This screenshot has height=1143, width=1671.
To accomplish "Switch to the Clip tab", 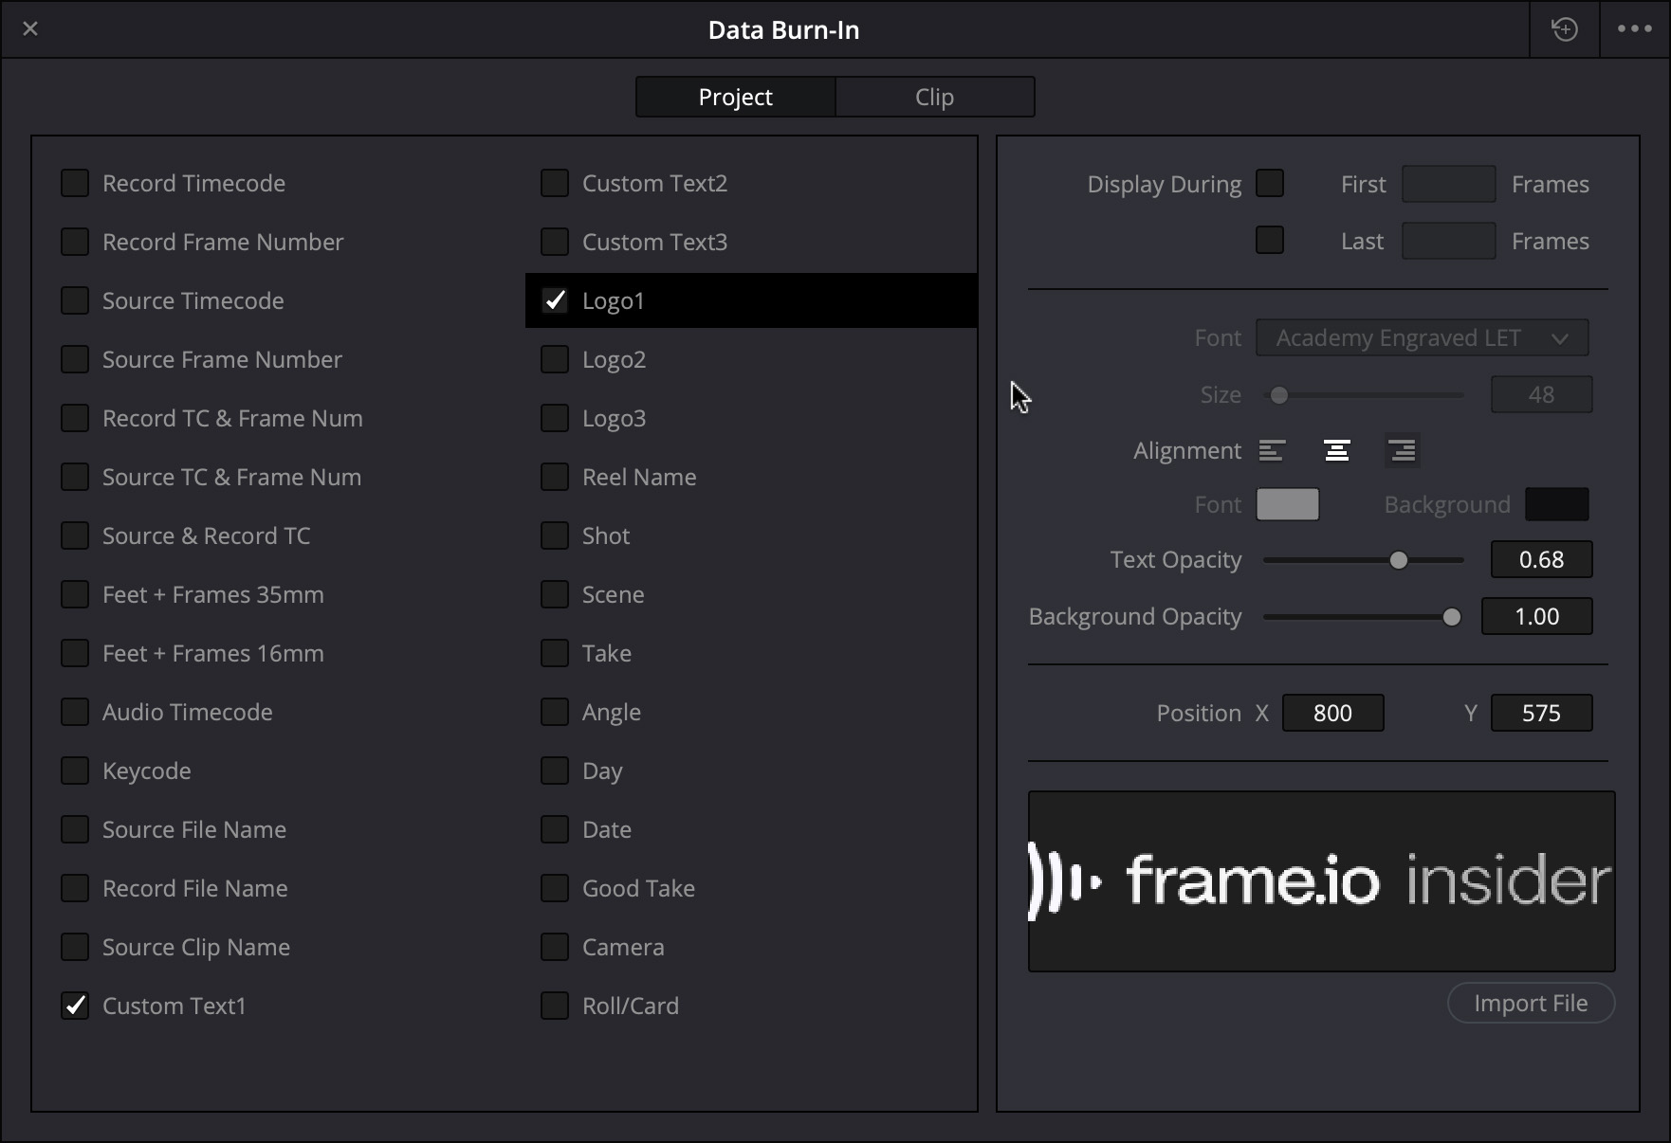I will [934, 96].
